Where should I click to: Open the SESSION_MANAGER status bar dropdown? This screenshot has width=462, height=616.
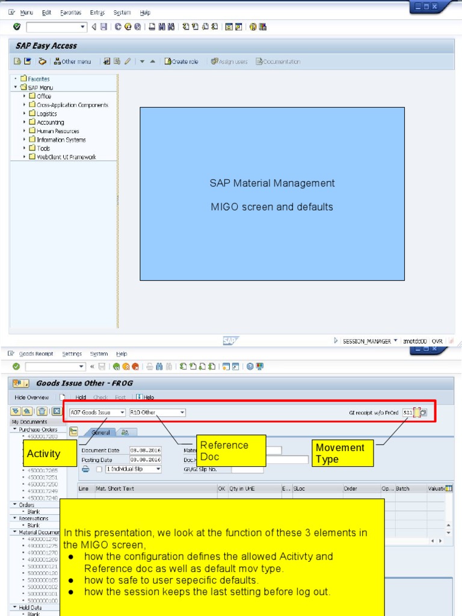(396, 340)
